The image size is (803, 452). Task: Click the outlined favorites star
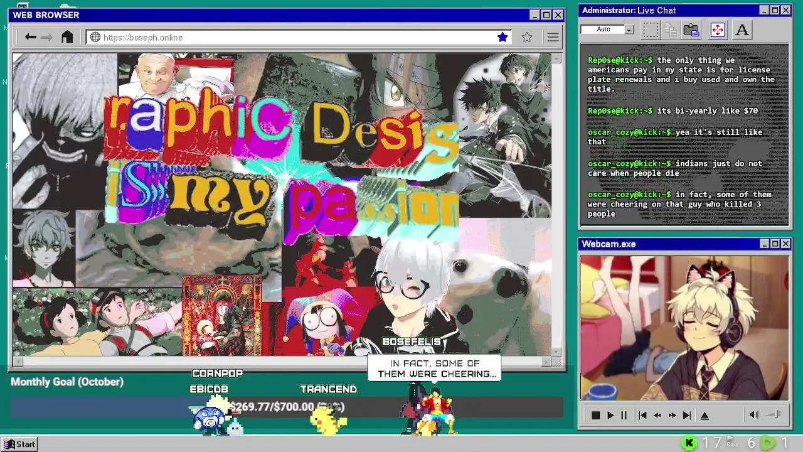coord(527,37)
